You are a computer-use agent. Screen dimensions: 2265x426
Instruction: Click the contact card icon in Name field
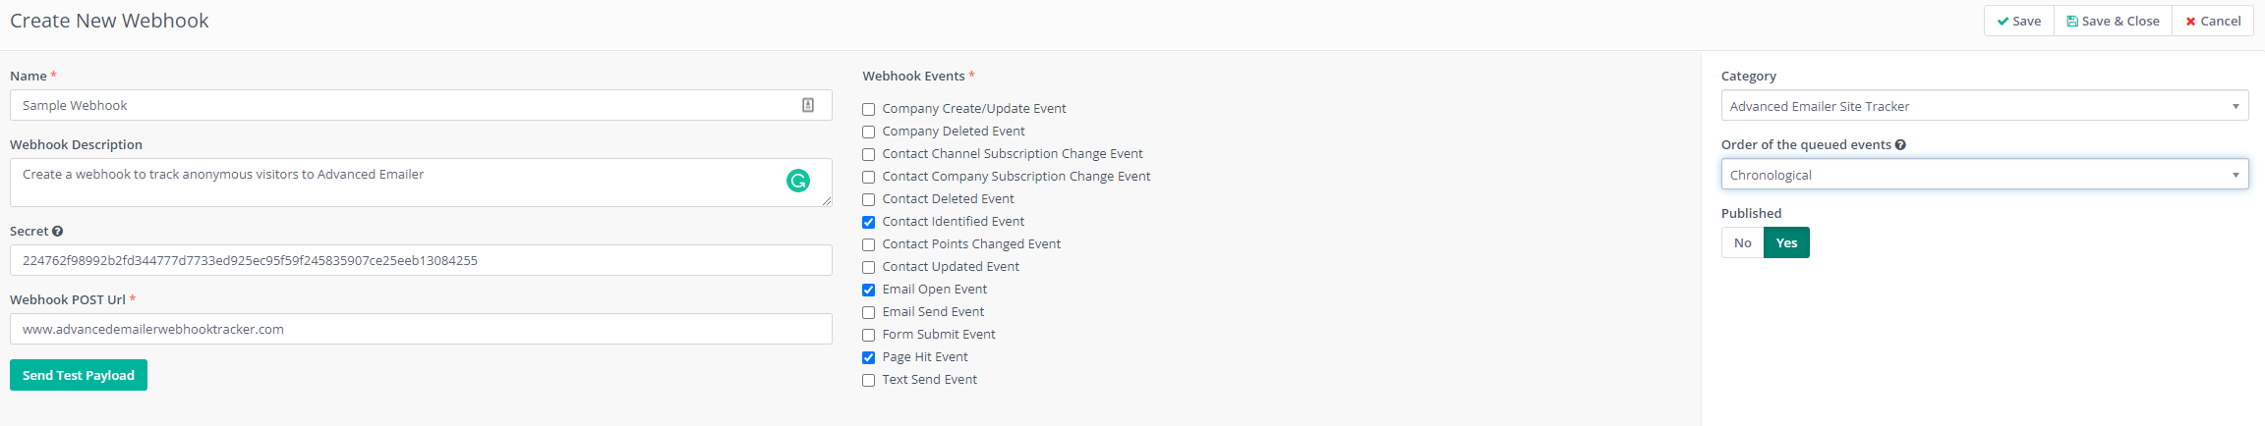point(808,105)
